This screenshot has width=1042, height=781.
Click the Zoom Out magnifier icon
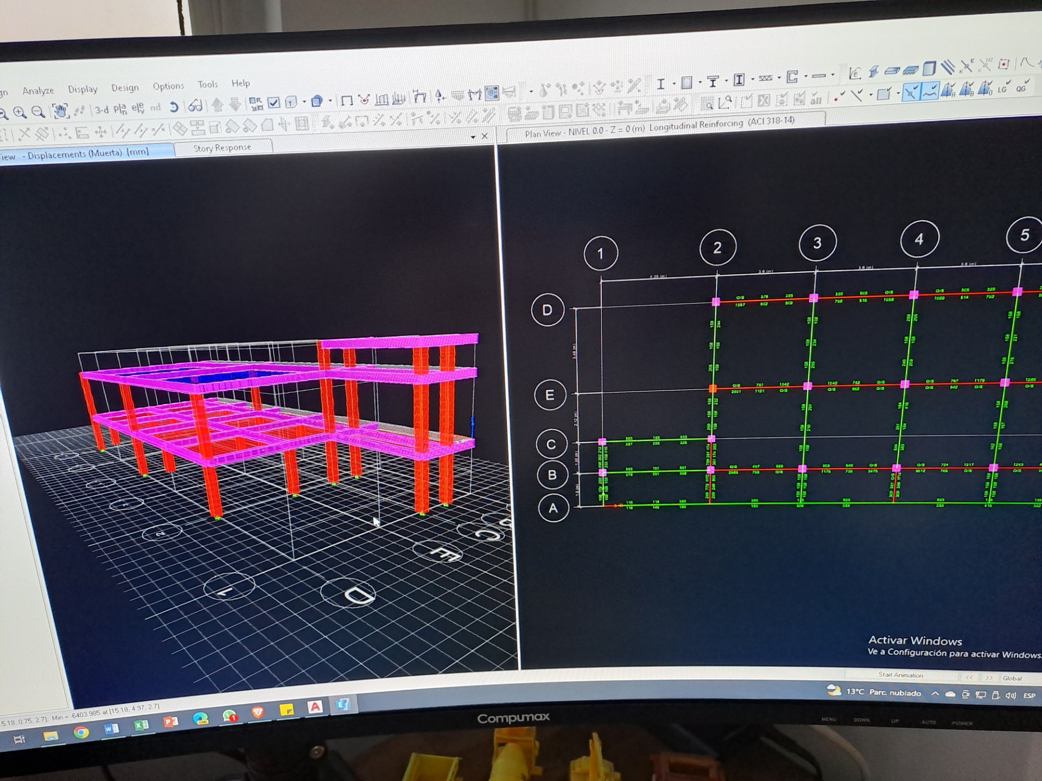[x=38, y=112]
